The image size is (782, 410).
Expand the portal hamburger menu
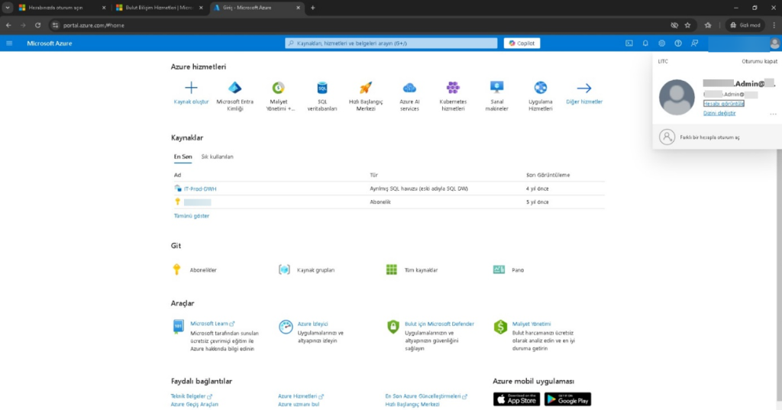click(9, 44)
